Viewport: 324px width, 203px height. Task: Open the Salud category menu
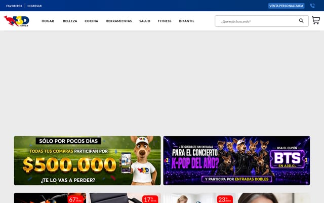(x=145, y=21)
